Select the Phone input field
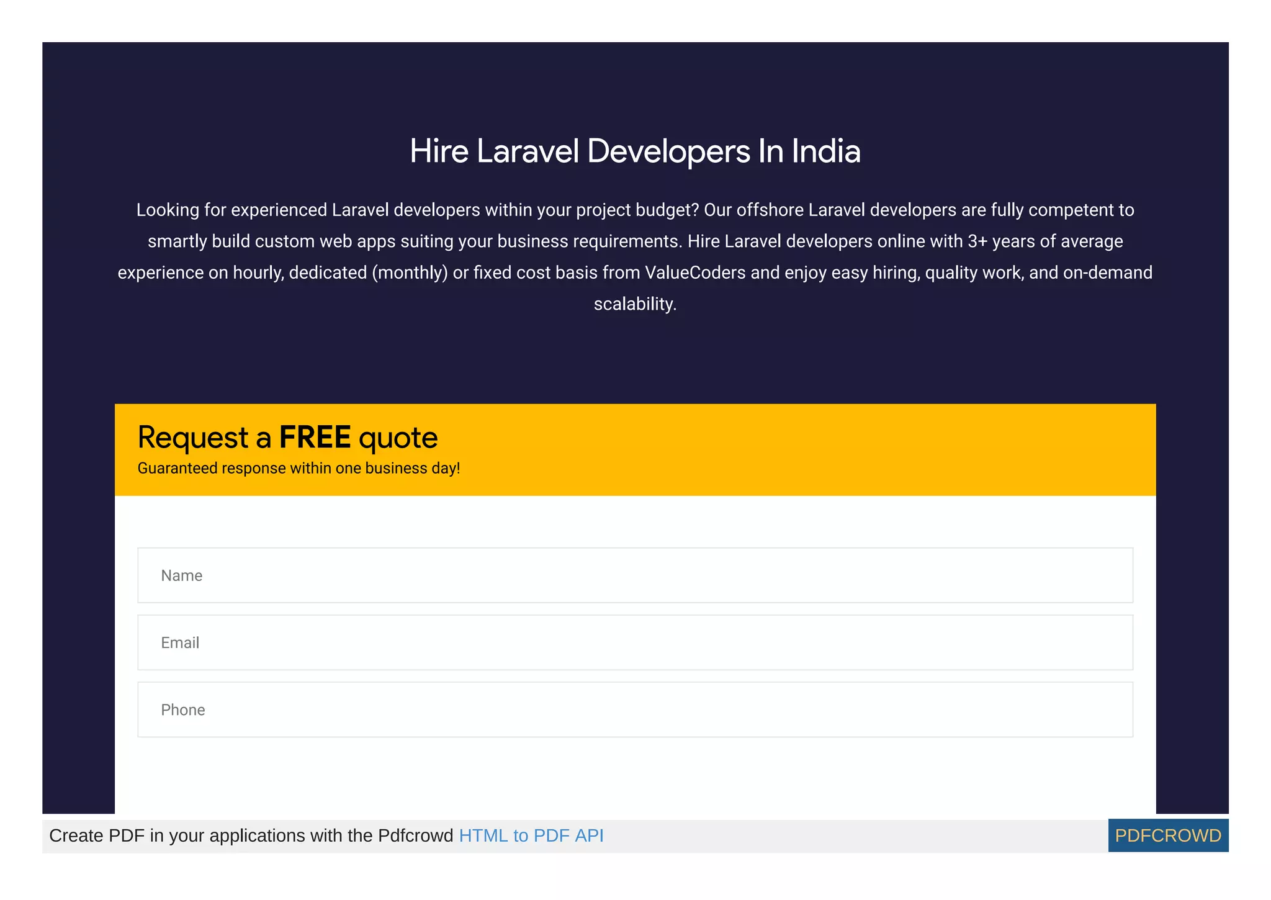This screenshot has height=900, width=1271. 635,709
